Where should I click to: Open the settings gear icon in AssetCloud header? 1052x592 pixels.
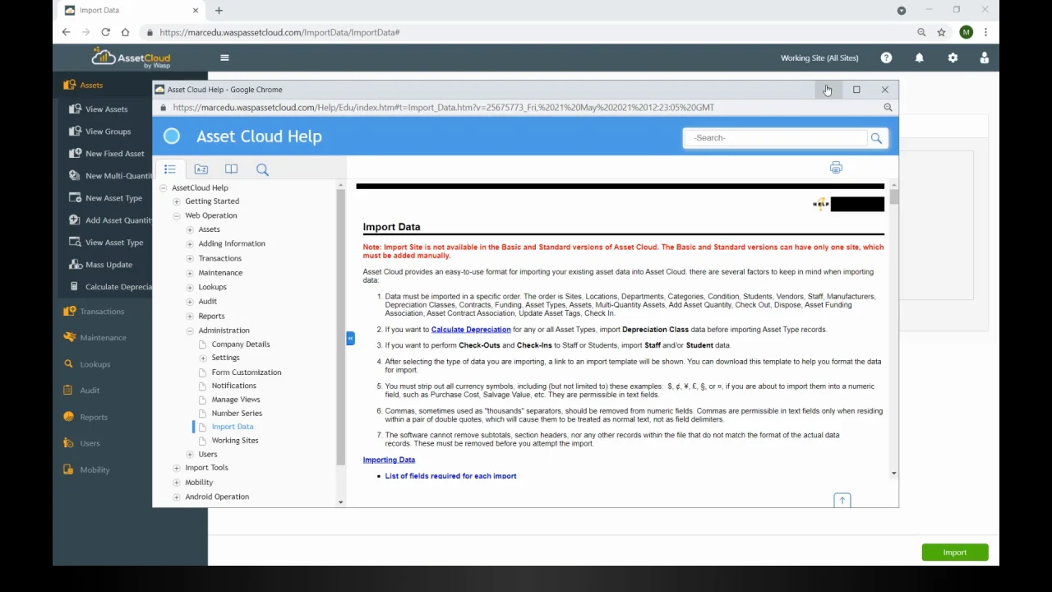(x=953, y=58)
